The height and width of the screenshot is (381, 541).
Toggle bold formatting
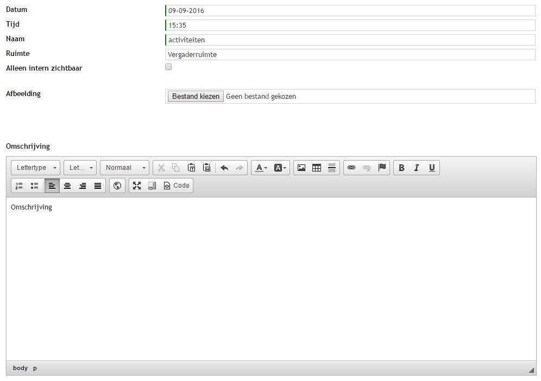[x=401, y=168]
